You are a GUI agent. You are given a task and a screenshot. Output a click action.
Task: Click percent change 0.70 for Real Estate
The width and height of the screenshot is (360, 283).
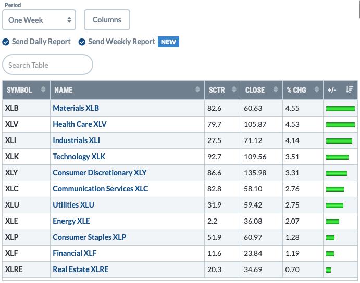tap(292, 269)
